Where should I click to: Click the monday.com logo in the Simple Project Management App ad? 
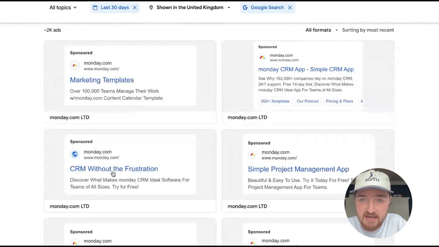253,155
